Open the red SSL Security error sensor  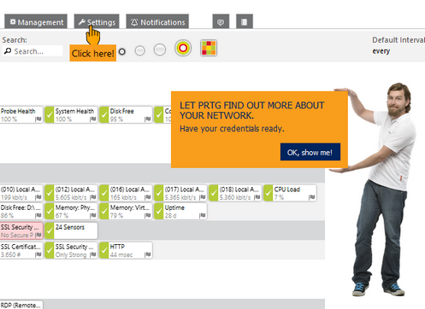click(x=21, y=230)
